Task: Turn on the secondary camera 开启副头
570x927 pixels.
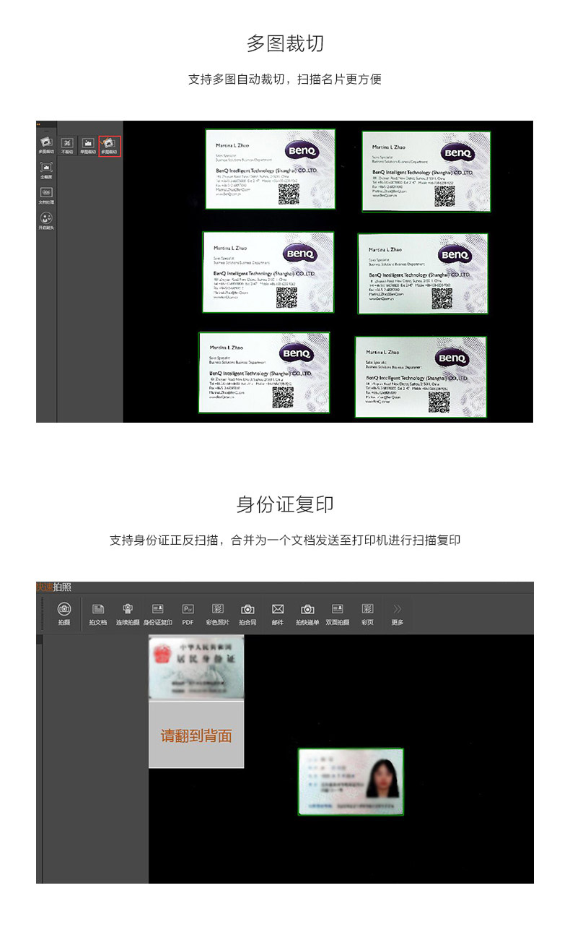Action: (46, 220)
